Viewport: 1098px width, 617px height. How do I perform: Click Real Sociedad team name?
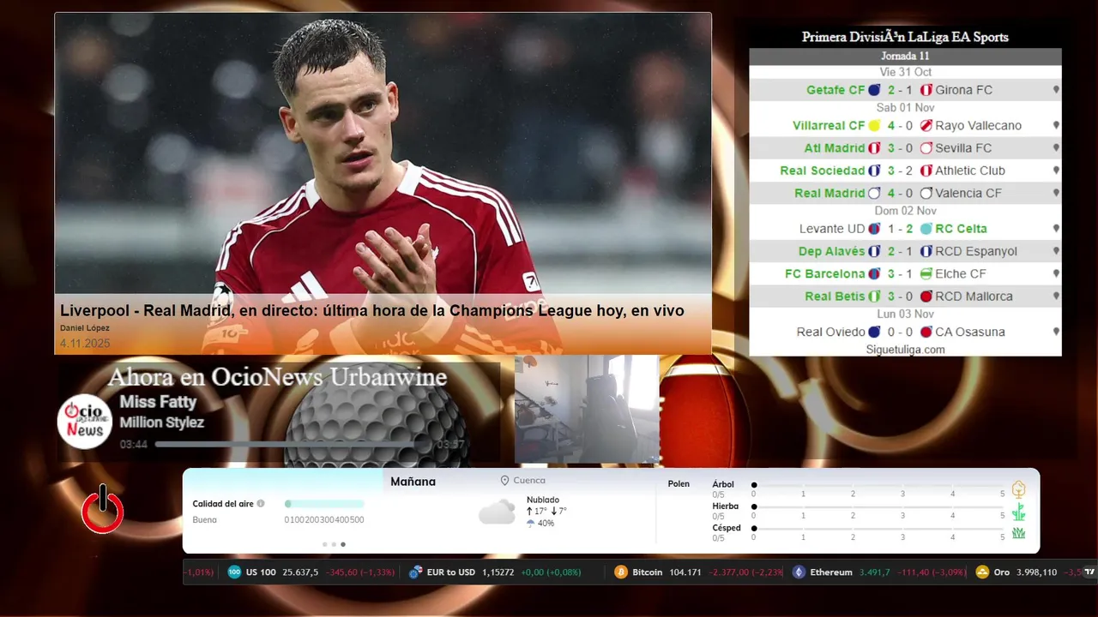(822, 171)
